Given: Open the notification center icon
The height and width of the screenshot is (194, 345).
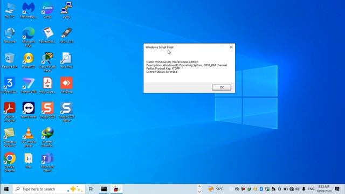Looking at the screenshot, I should [x=337, y=189].
